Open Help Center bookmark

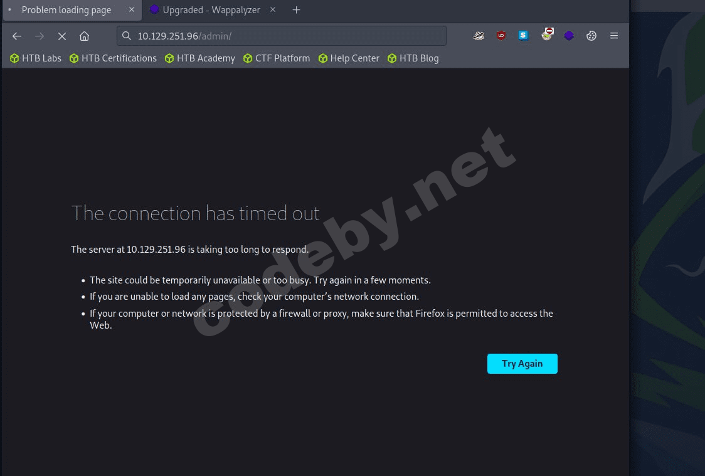[x=349, y=58]
